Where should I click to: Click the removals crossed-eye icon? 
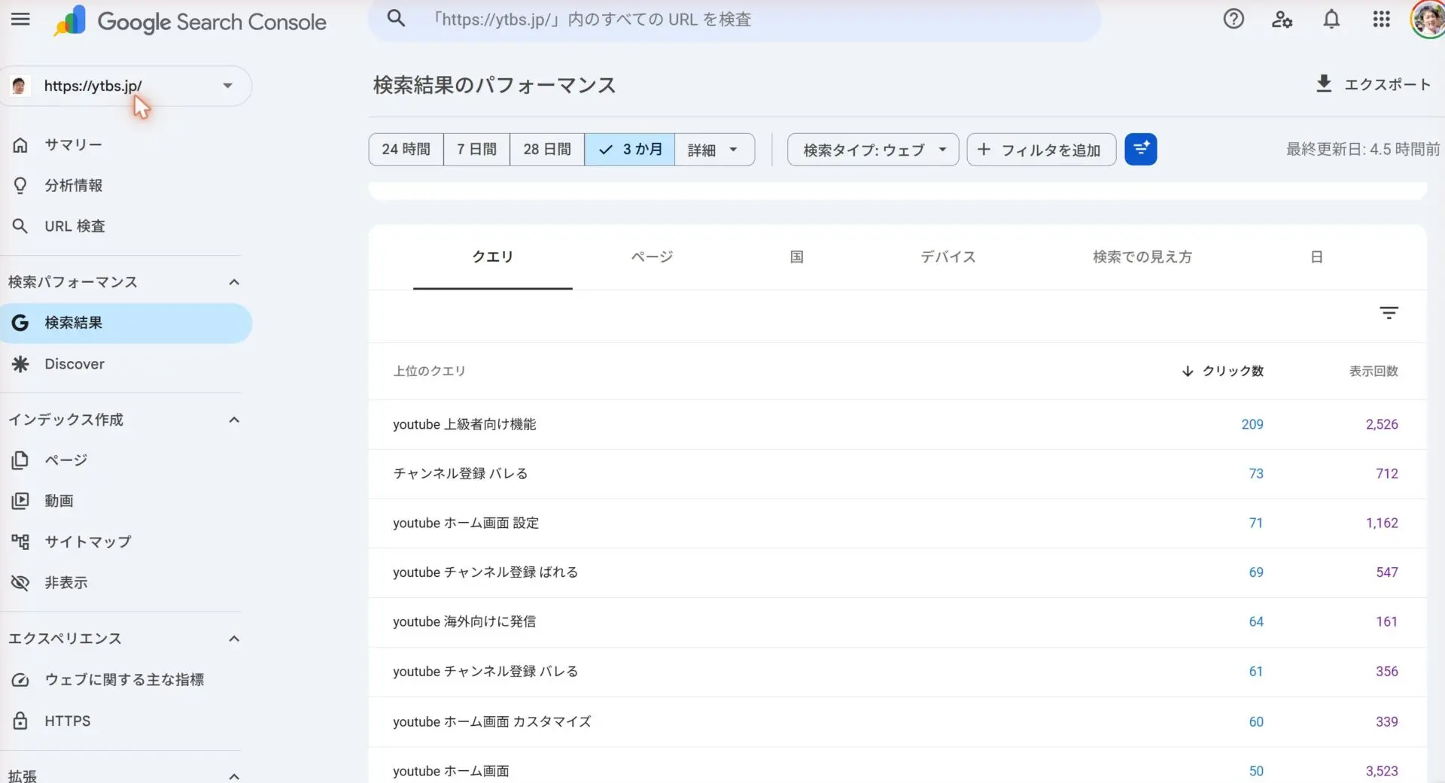click(20, 582)
